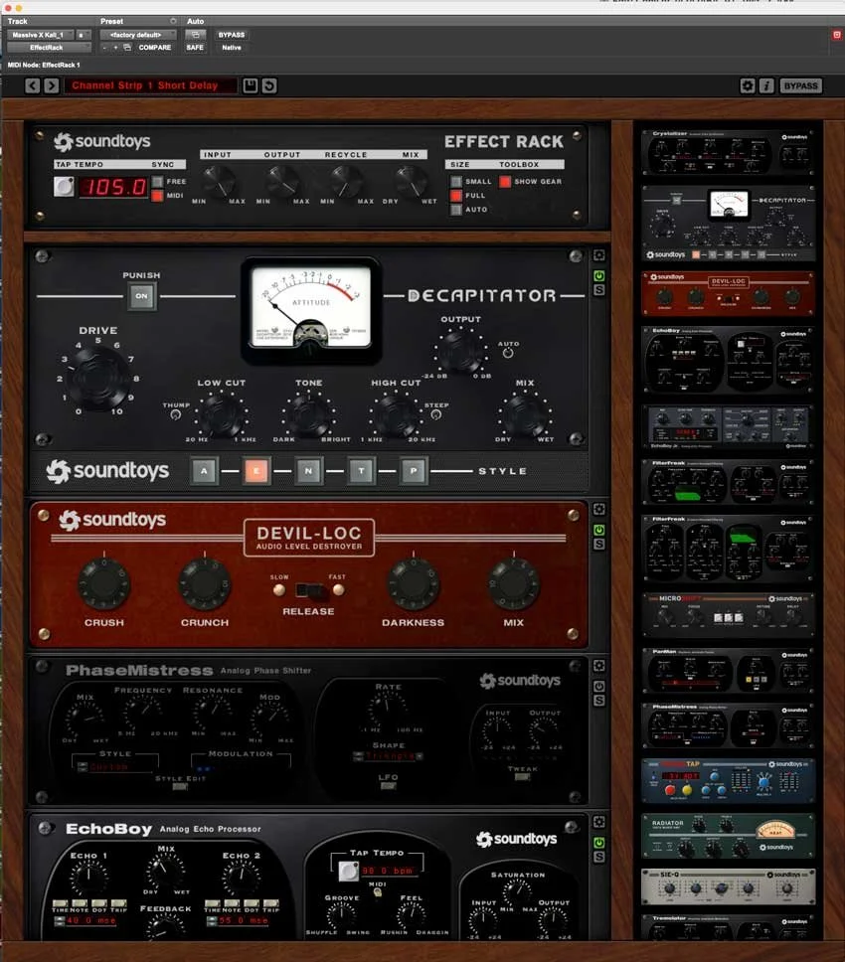Toggle Decapitator Steep switch
This screenshot has height=962, width=845.
click(x=435, y=414)
